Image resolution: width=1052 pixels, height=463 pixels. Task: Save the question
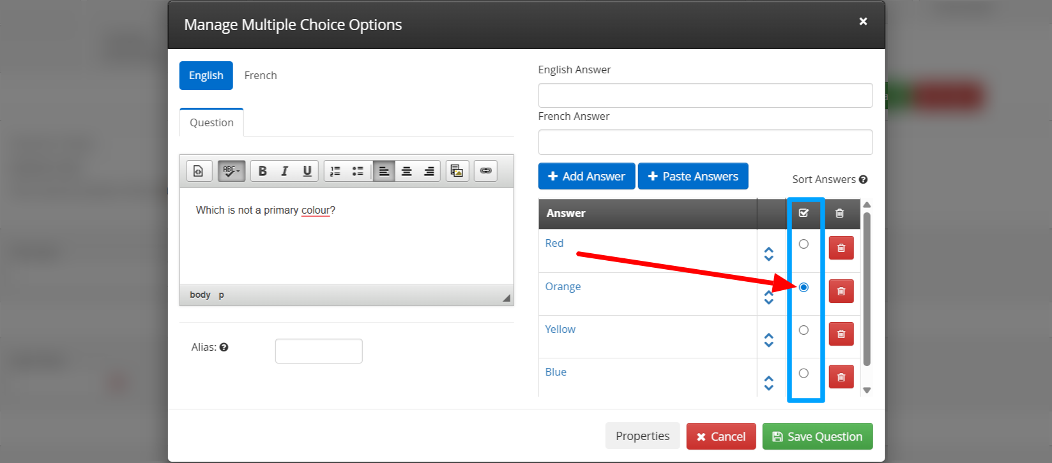point(817,437)
